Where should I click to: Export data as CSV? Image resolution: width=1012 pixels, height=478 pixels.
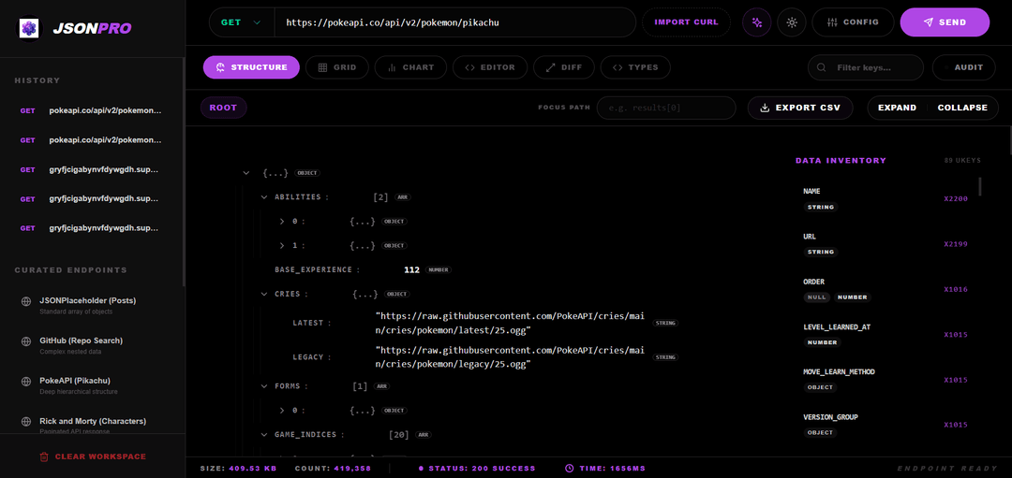[x=800, y=108]
